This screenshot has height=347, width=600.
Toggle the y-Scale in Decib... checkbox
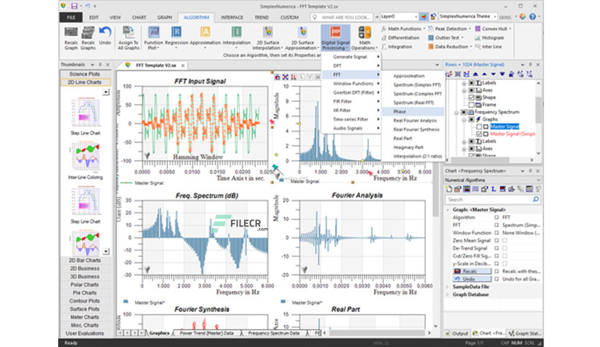point(505,263)
